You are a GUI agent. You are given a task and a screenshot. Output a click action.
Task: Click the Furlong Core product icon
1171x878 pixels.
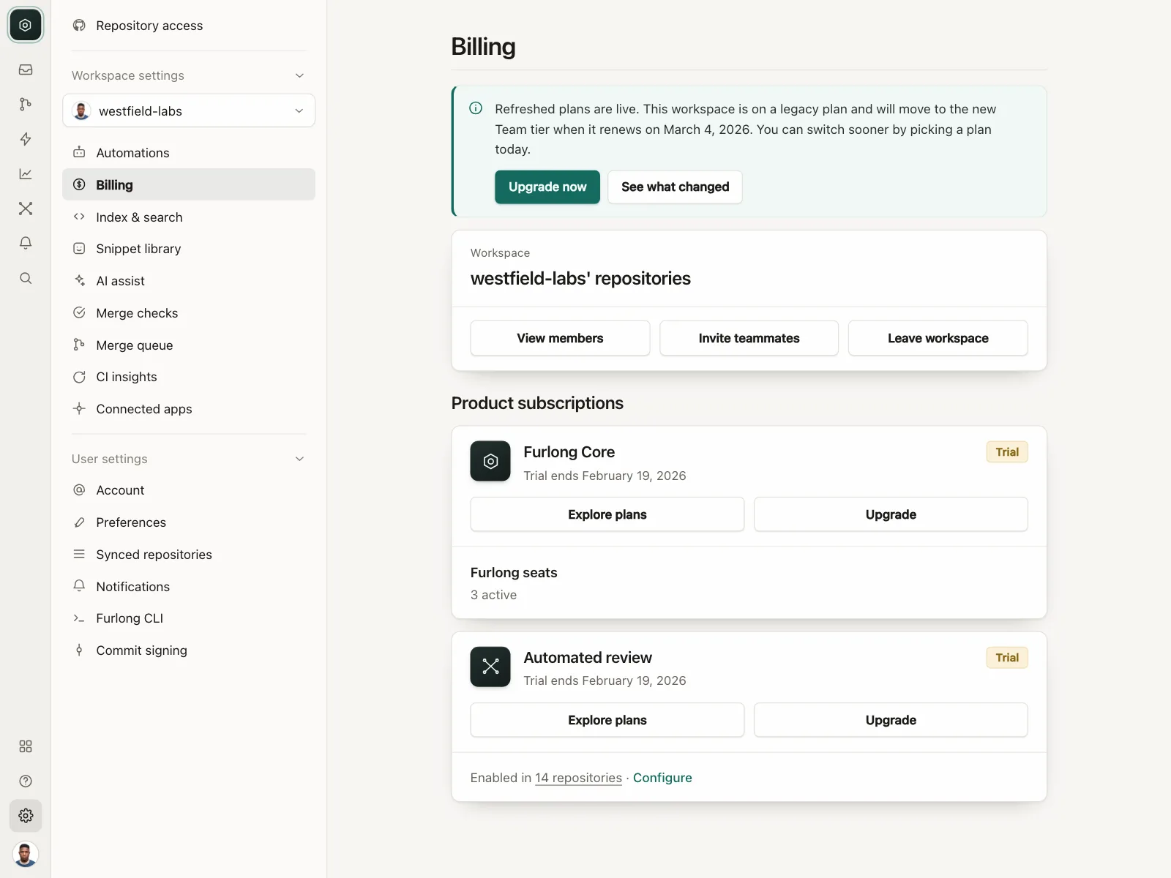(x=490, y=461)
